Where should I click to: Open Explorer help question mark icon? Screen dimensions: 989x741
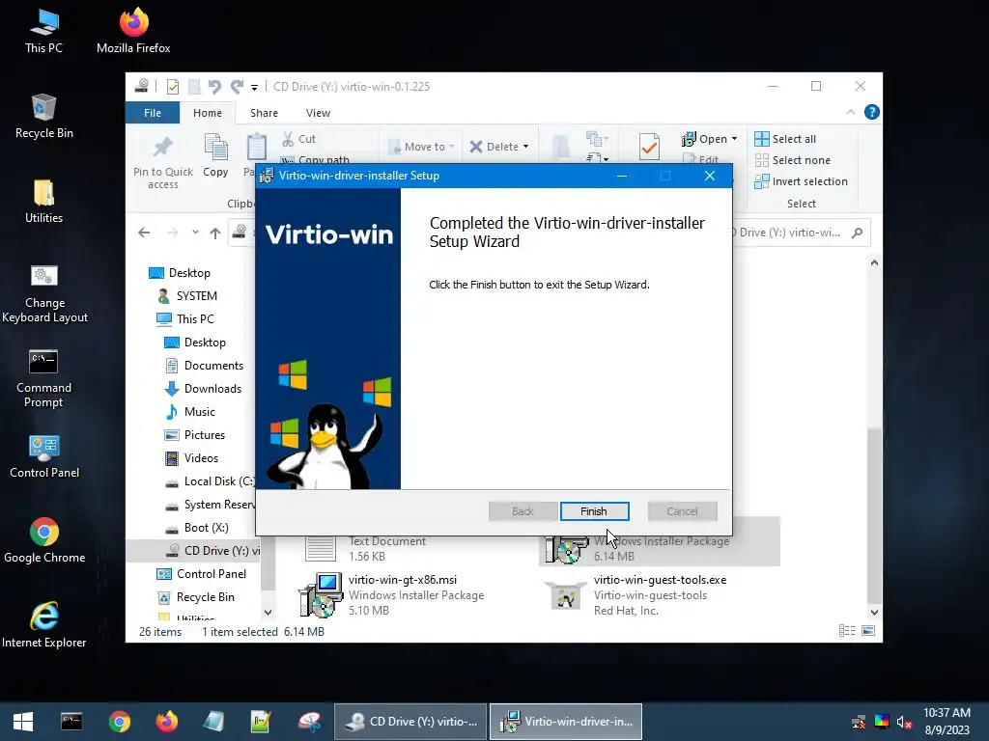tap(872, 112)
